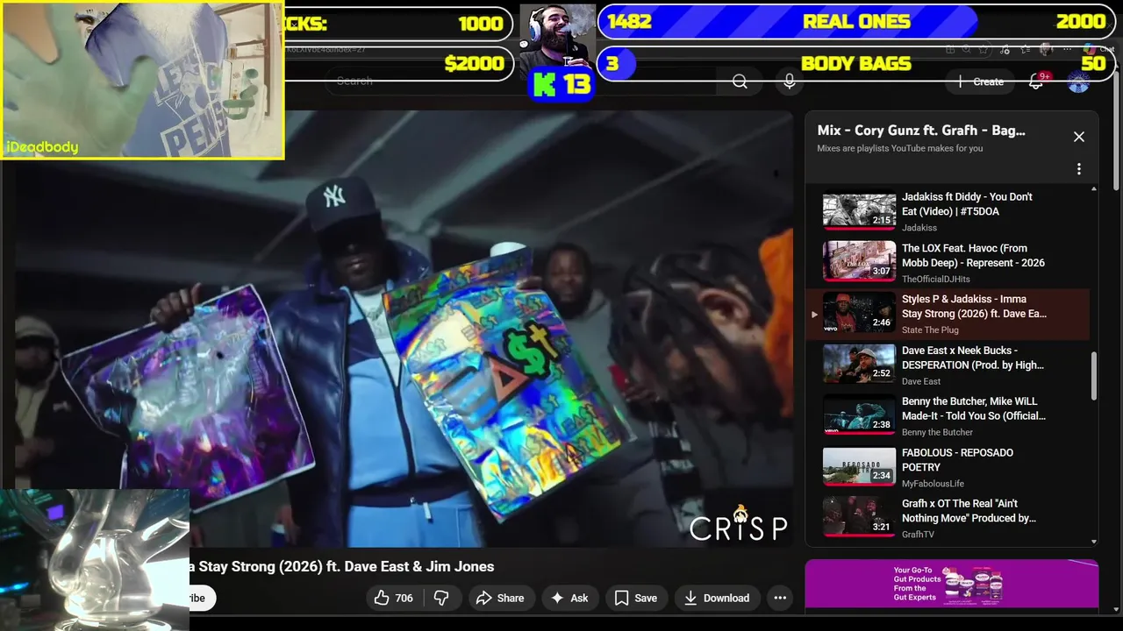This screenshot has width=1123, height=631.
Task: Open Grafh Ain't Nothing Move thumbnail 3:21
Action: [x=859, y=517]
